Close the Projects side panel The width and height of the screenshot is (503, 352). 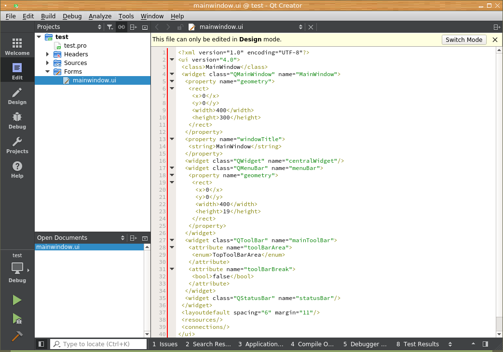145,27
